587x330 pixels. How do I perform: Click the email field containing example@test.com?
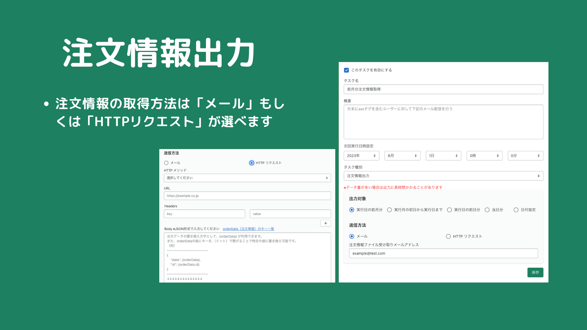point(444,253)
